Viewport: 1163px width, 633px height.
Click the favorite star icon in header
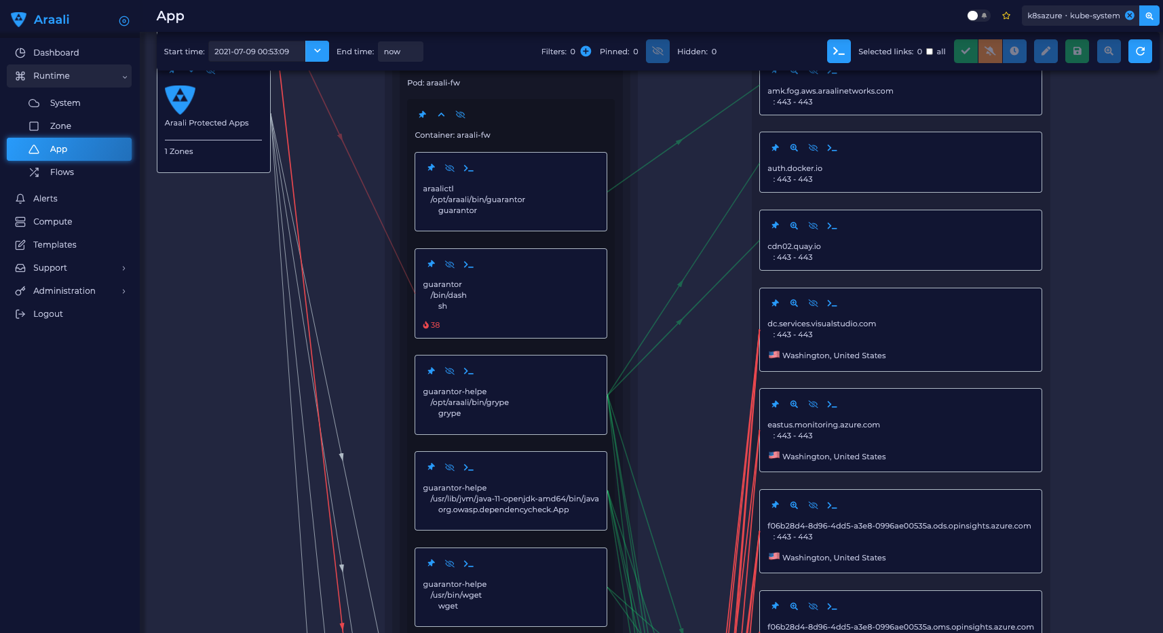1006,16
